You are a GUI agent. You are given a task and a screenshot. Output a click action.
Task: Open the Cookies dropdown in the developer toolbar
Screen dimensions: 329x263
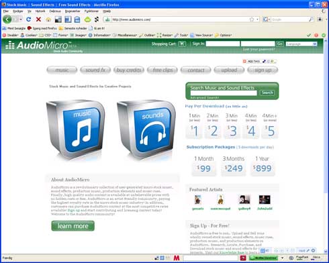[x=29, y=35]
